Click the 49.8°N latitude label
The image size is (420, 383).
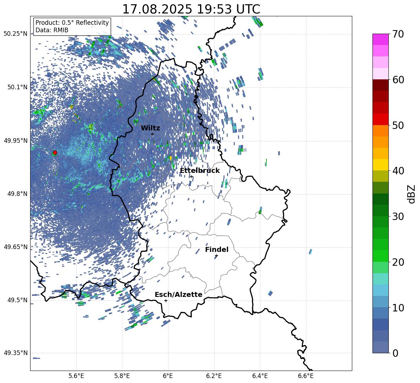click(x=17, y=194)
